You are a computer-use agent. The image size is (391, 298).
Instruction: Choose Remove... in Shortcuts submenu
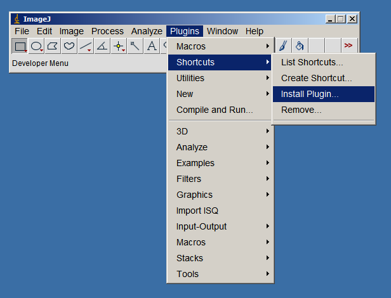pos(324,110)
